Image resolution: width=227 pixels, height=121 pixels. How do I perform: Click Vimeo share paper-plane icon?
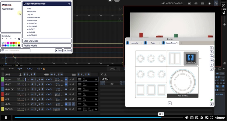224,13
